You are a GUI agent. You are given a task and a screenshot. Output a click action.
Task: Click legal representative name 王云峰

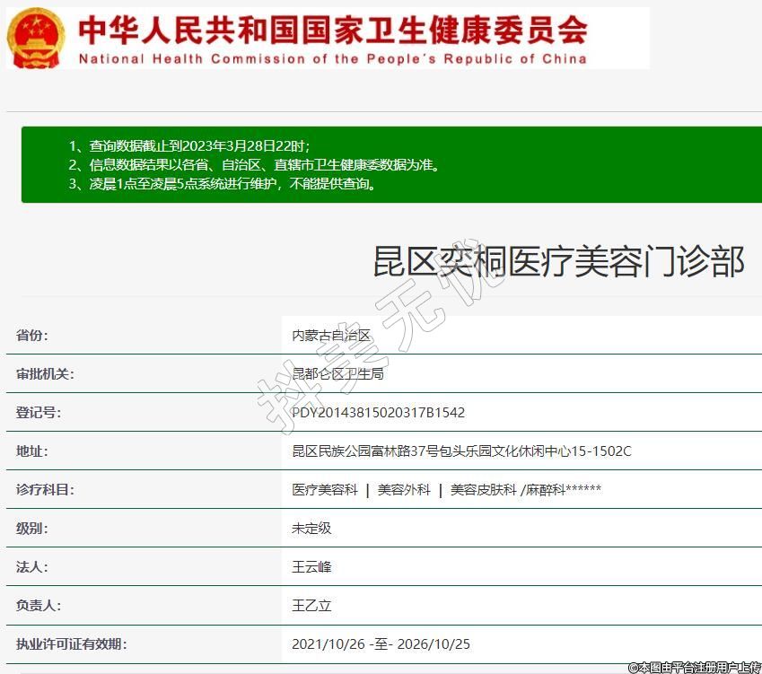pyautogui.click(x=311, y=567)
